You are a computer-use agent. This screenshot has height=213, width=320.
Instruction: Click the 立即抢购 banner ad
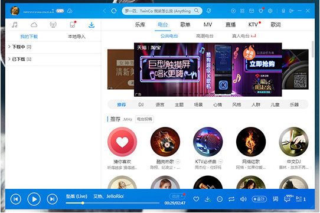point(262,64)
